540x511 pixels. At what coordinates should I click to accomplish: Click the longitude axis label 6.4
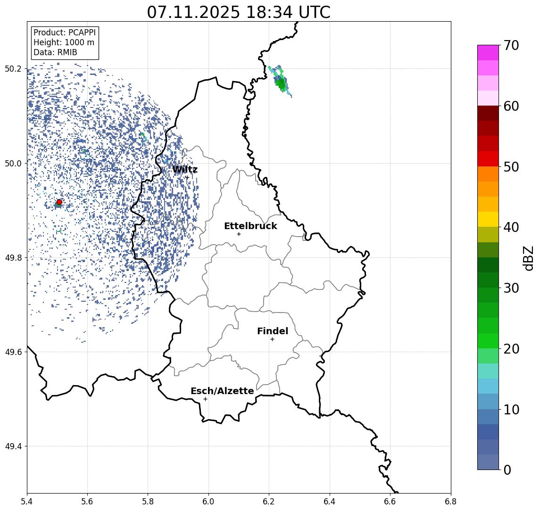point(330,502)
